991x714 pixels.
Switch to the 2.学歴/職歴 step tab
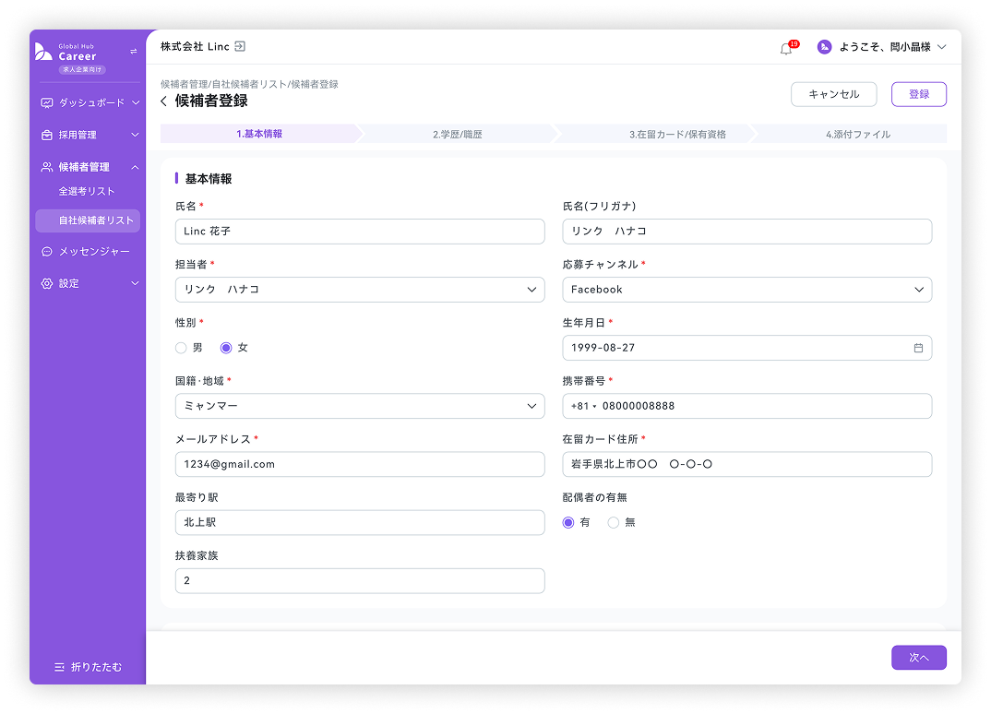[457, 134]
